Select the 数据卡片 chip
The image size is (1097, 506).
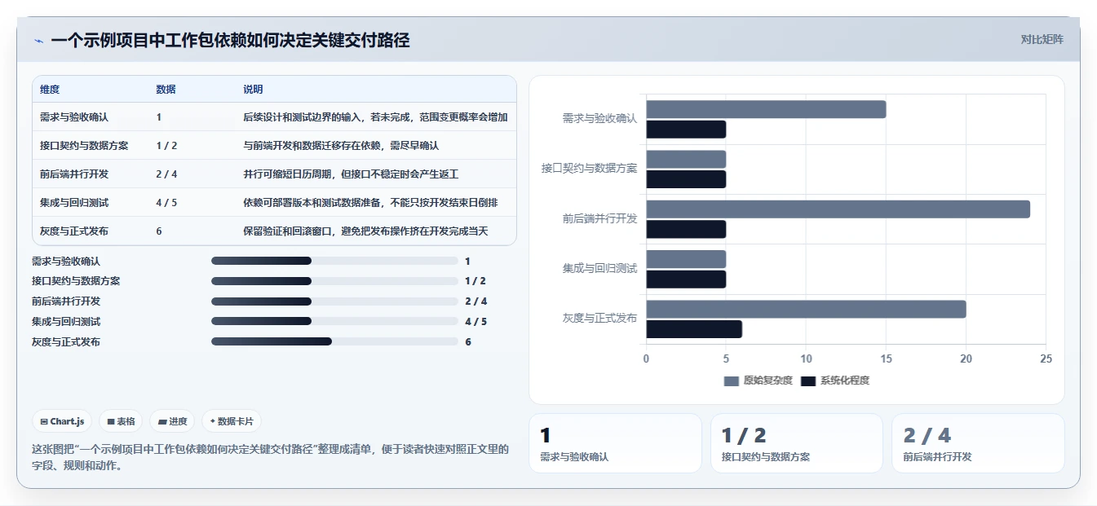(x=232, y=421)
